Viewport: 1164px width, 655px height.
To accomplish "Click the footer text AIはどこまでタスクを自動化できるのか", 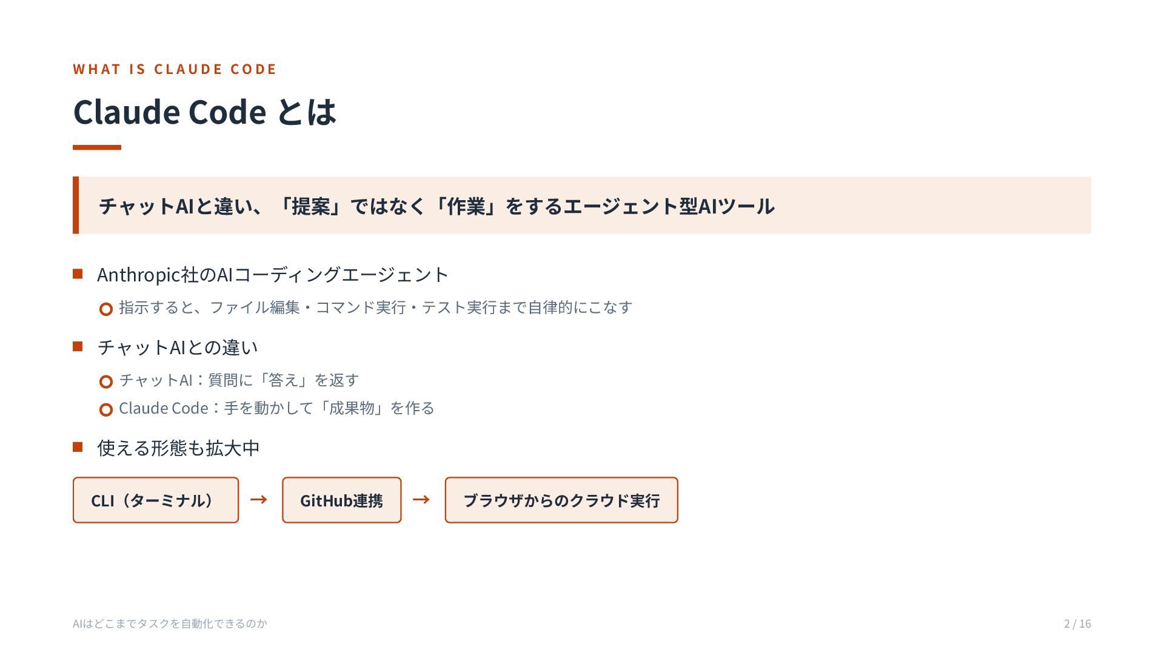I will tap(170, 623).
